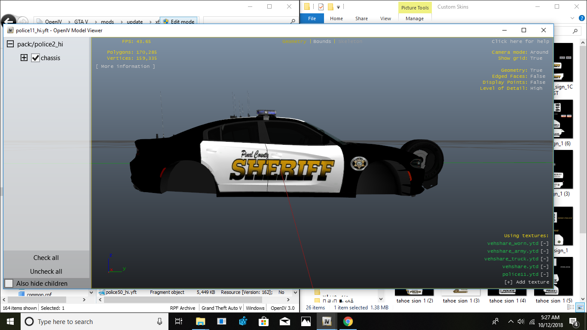Click the [+] Add texture option
This screenshot has width=587, height=330.
[527, 282]
